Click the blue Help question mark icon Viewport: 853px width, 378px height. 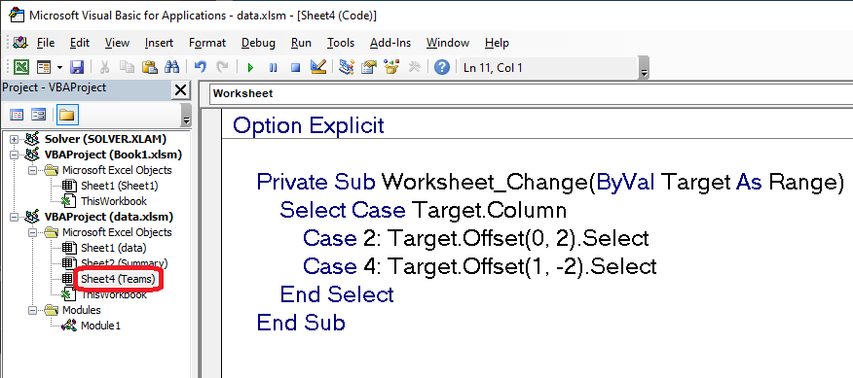click(442, 67)
